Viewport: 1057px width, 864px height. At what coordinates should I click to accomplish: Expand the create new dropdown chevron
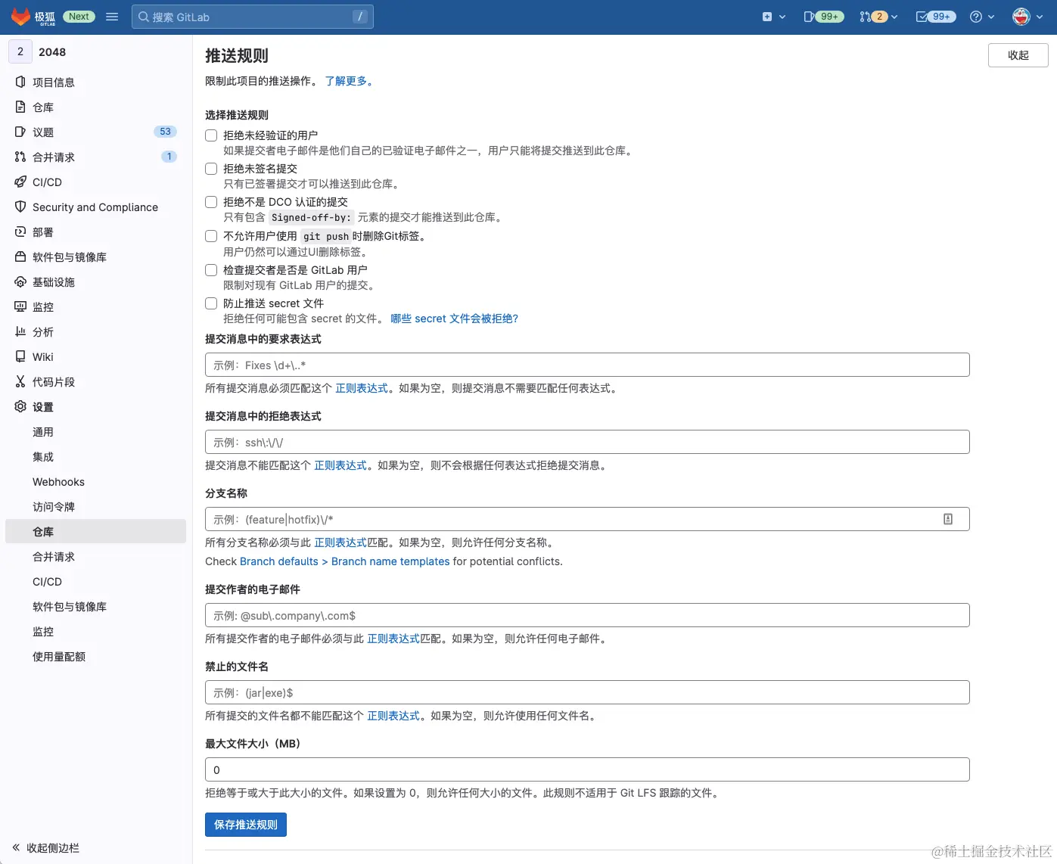pos(782,17)
